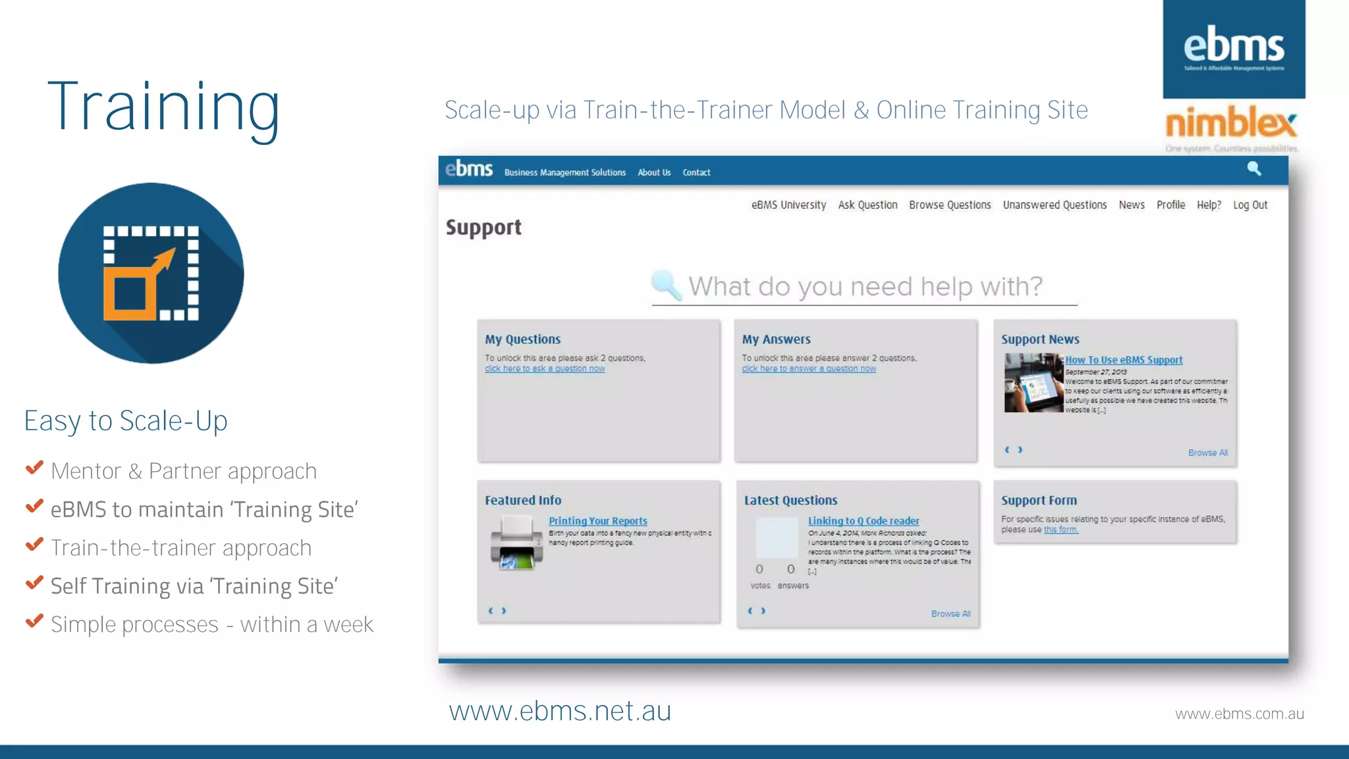Viewport: 1349px width, 759px height.
Task: Open 'How To Use eBMS Support' article
Action: pos(1124,360)
